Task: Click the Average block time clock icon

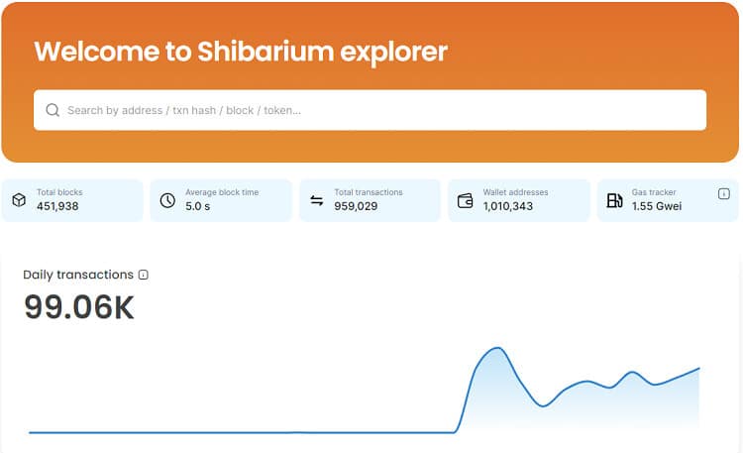Action: [167, 200]
